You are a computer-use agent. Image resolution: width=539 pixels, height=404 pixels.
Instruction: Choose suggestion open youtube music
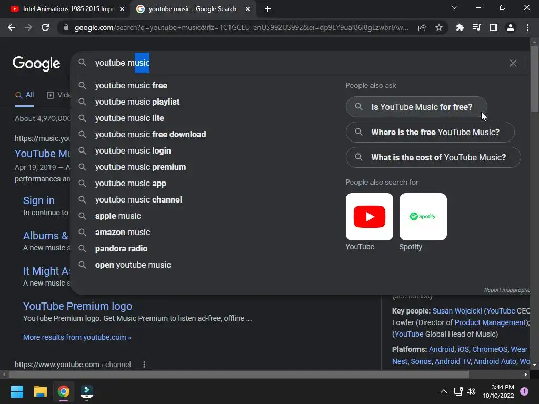click(133, 265)
